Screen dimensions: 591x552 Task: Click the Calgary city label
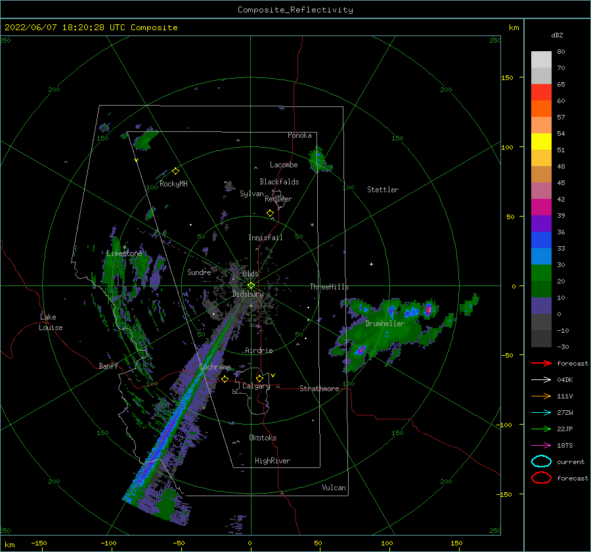(x=256, y=386)
